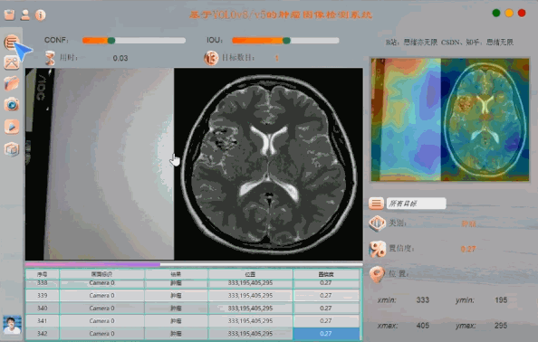Select row number 341 in the table
Screen dimensions: 538x342
(43, 321)
